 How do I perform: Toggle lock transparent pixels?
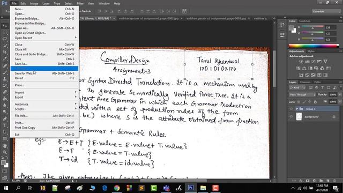299,102
